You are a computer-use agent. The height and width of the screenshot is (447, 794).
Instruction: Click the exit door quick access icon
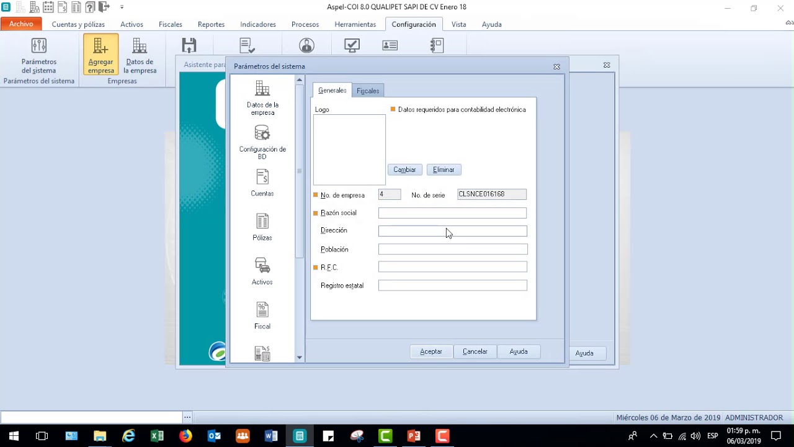[x=104, y=7]
